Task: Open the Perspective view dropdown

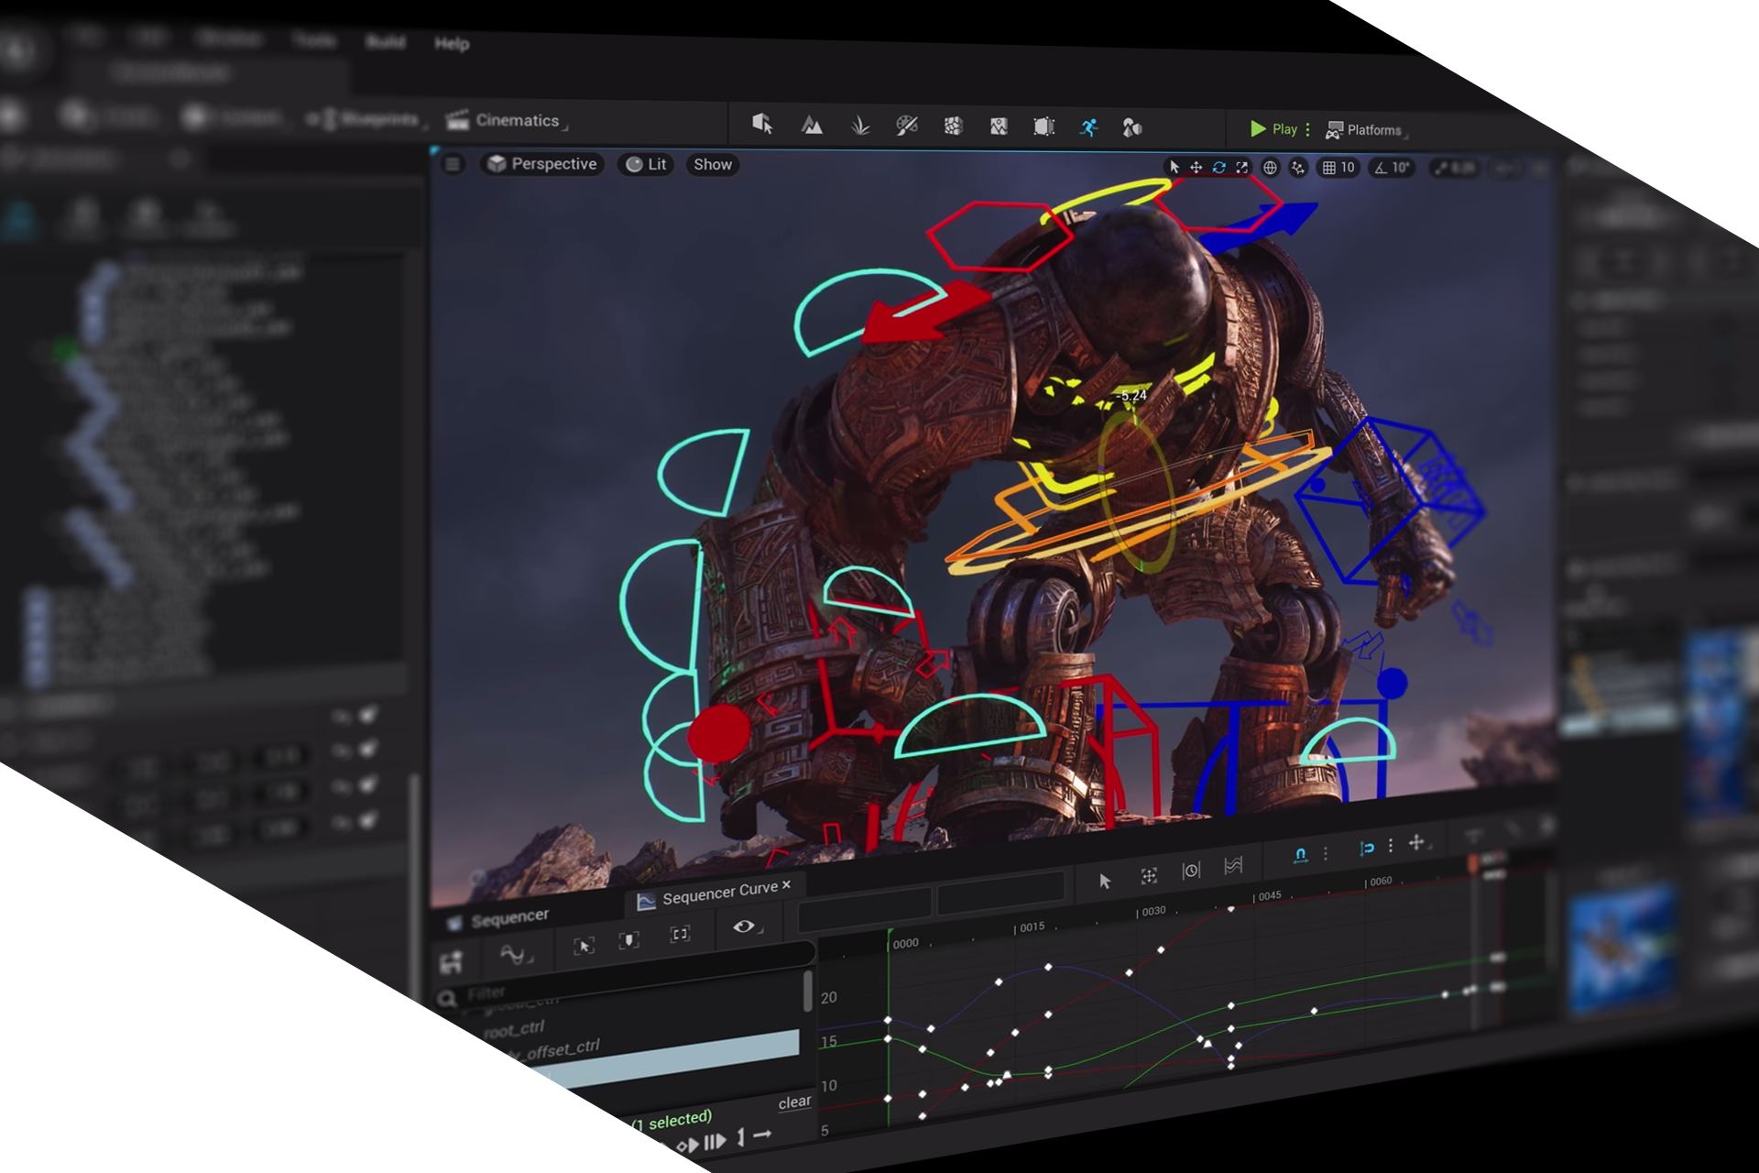Action: pyautogui.click(x=542, y=164)
